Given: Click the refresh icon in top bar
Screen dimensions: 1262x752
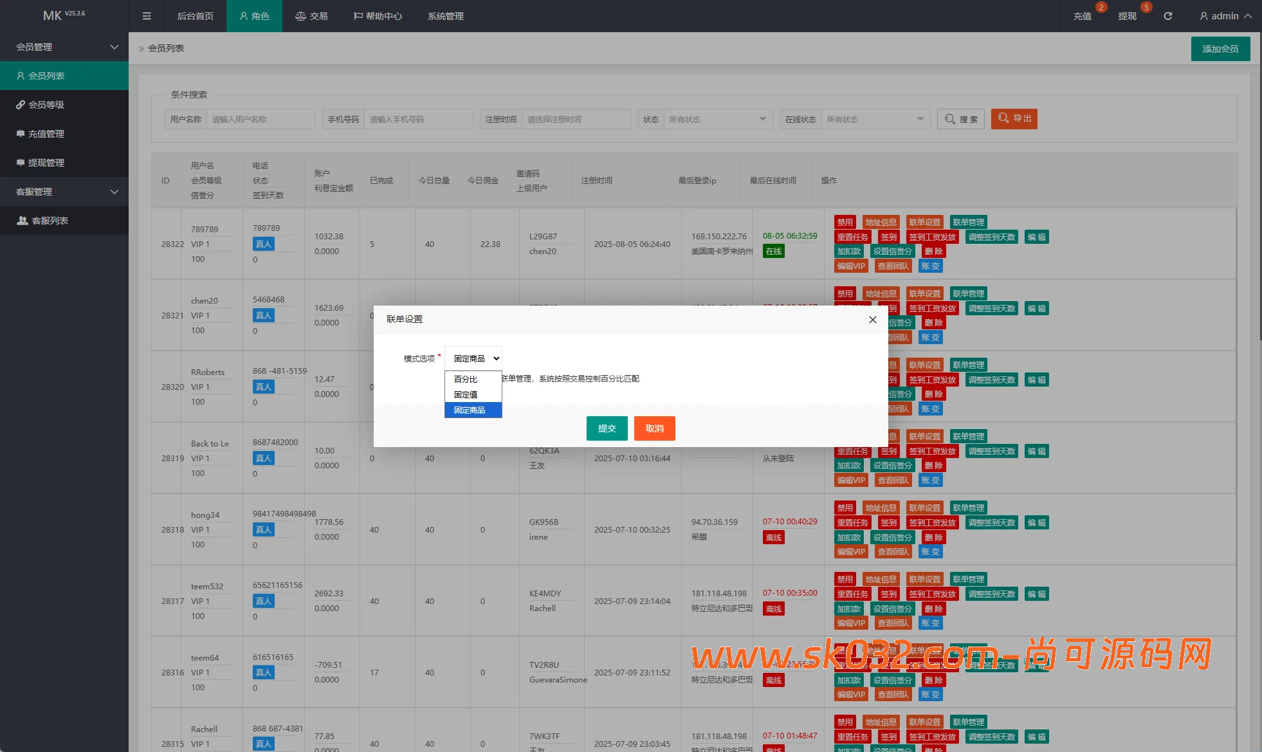Looking at the screenshot, I should coord(1167,16).
